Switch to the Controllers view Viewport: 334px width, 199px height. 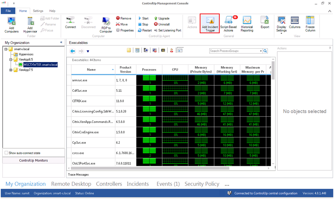109,184
